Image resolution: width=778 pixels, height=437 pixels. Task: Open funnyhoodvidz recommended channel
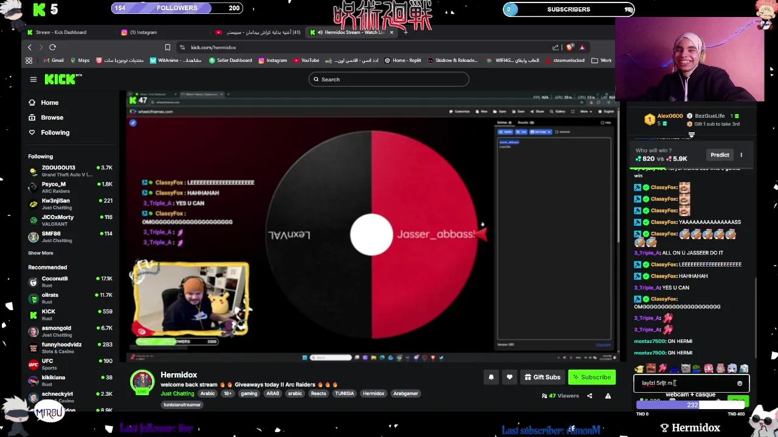click(x=70, y=347)
